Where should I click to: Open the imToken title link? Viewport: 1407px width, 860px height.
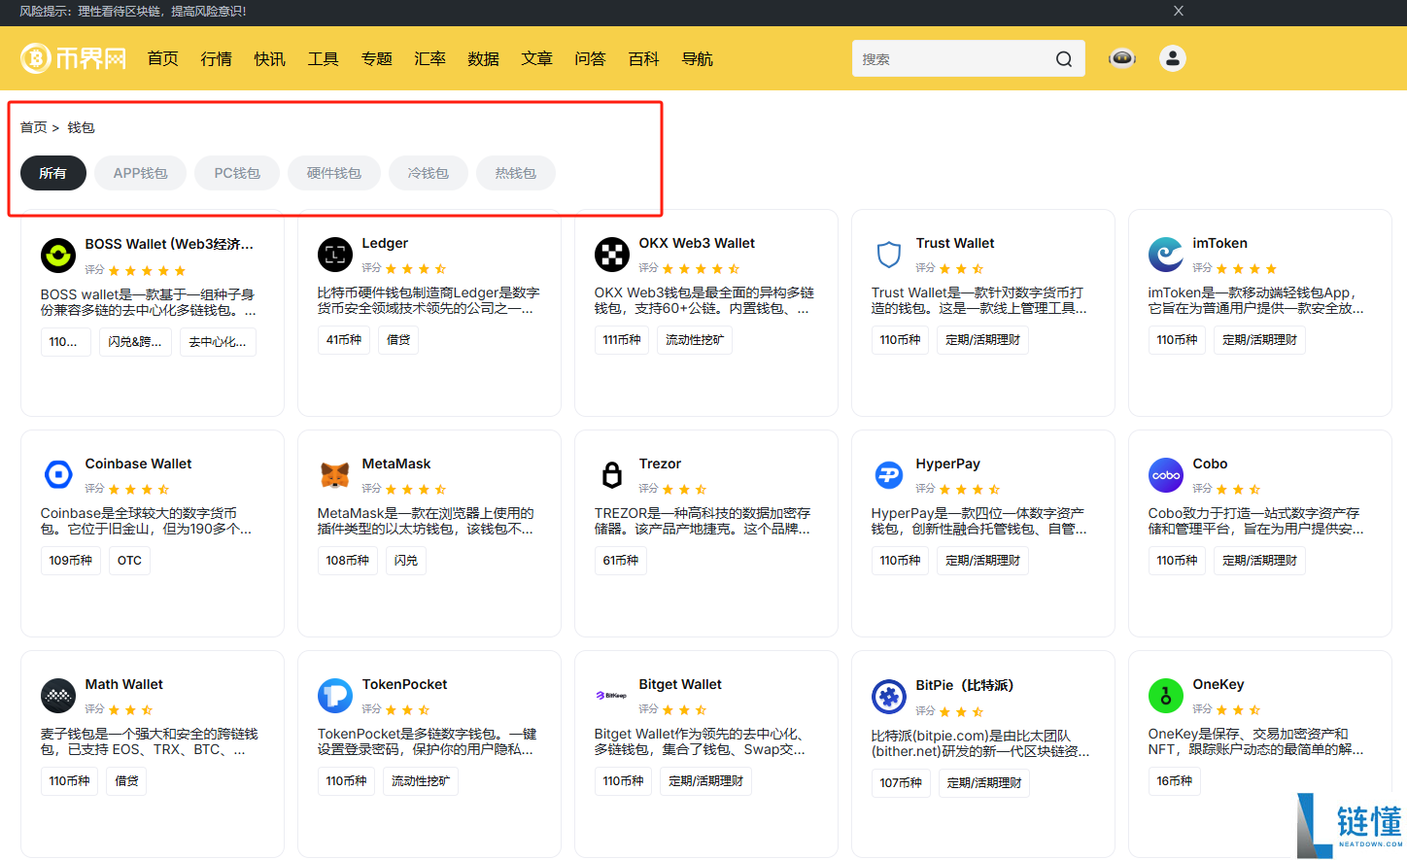coord(1220,243)
